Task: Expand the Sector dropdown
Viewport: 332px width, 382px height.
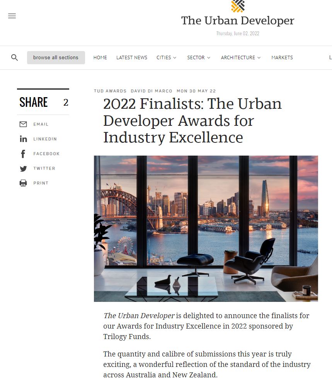Action: [x=199, y=58]
